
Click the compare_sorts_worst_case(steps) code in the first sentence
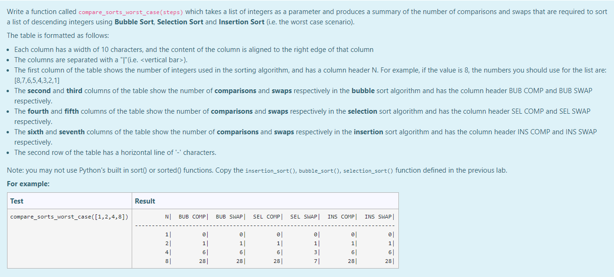click(x=131, y=12)
